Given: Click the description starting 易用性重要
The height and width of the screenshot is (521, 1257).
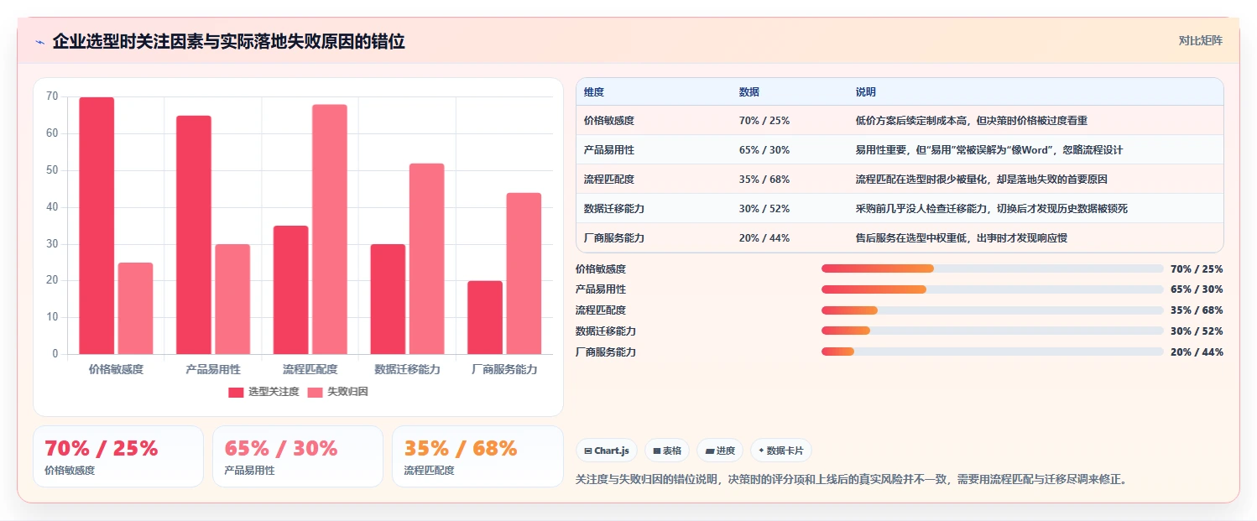Looking at the screenshot, I should point(989,150).
